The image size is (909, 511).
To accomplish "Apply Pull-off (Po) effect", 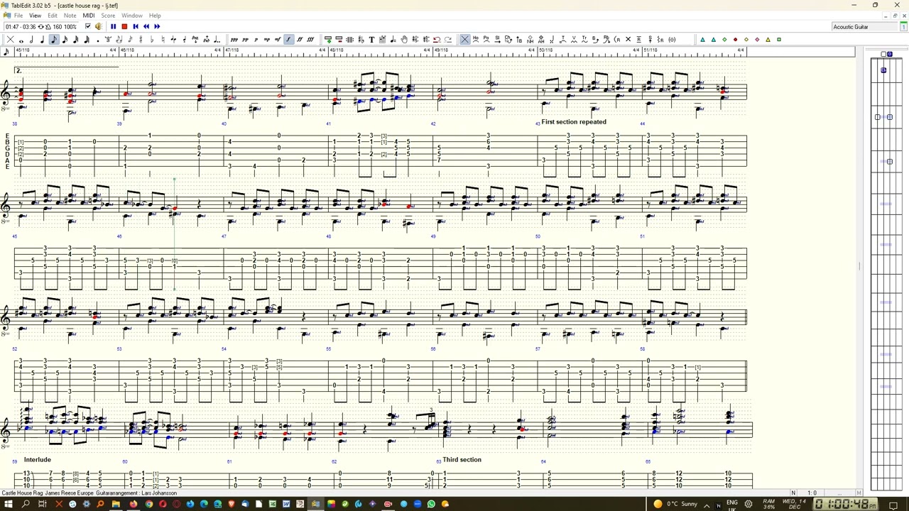I will point(486,39).
